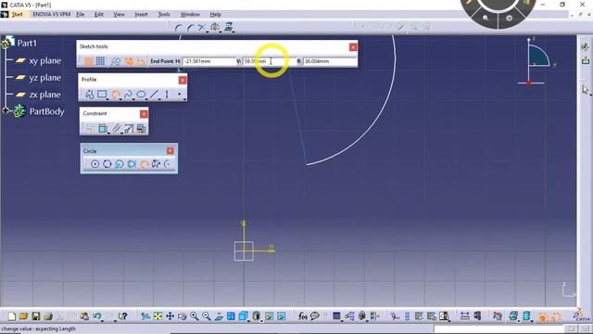Select the Axis tool in Profile toolbar
Viewport: 593px width, 334px height.
(167, 95)
